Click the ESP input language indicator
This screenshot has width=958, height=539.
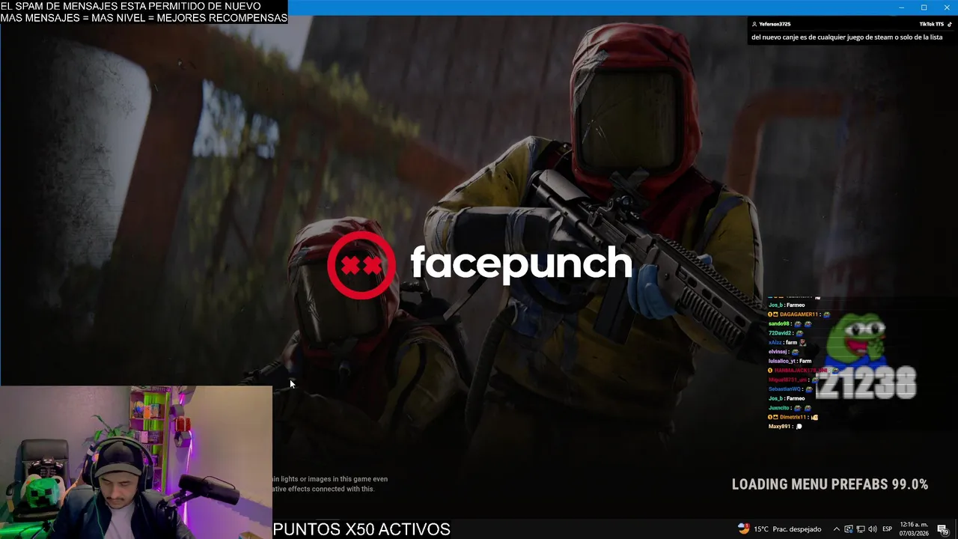click(887, 529)
